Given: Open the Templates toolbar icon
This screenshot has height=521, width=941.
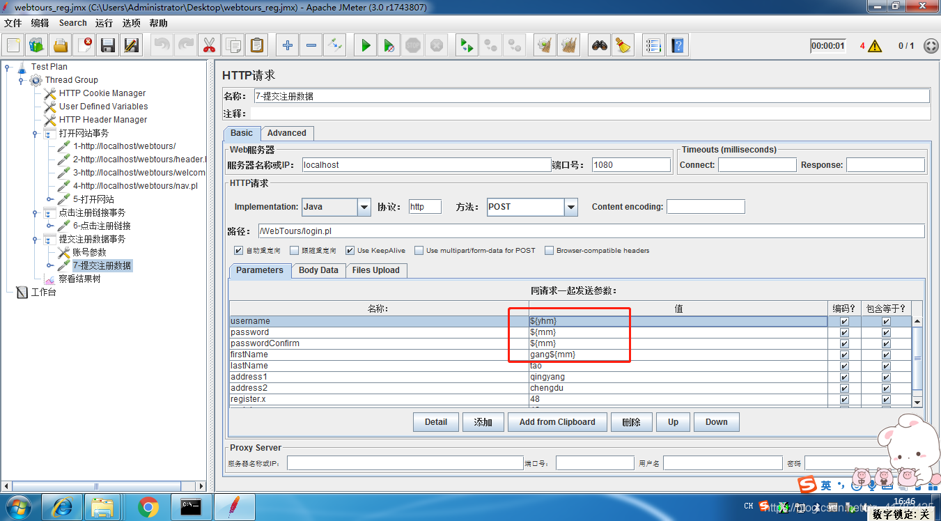Looking at the screenshot, I should [37, 46].
